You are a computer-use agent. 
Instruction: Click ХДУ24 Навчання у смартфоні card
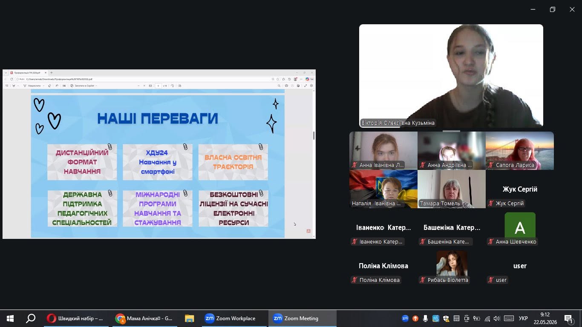[158, 162]
